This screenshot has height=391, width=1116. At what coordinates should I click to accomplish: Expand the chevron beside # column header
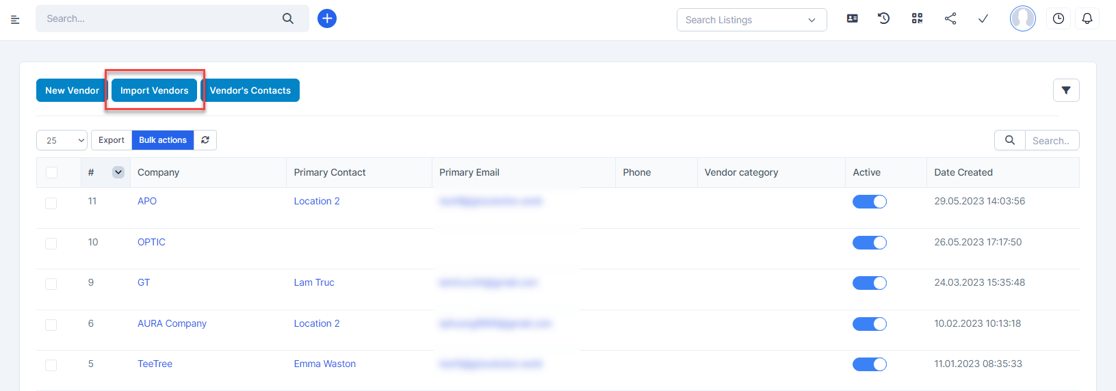point(118,172)
